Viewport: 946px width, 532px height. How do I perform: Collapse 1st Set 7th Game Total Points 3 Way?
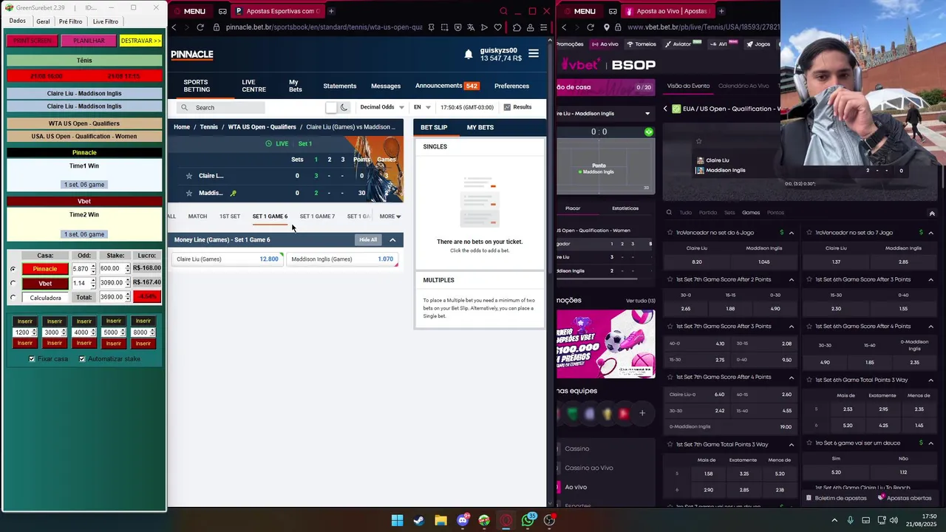pyautogui.click(x=792, y=444)
